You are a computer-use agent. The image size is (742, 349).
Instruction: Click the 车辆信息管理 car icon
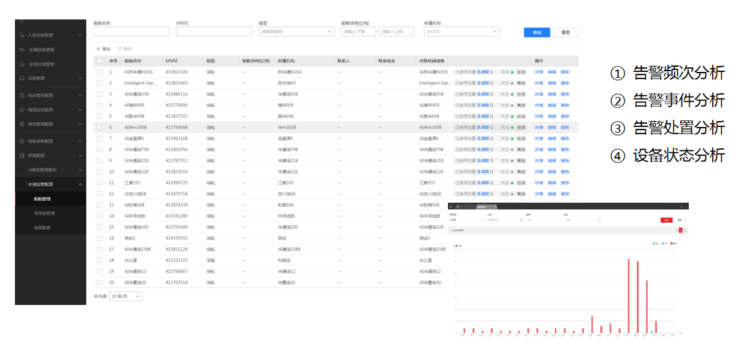[23, 50]
